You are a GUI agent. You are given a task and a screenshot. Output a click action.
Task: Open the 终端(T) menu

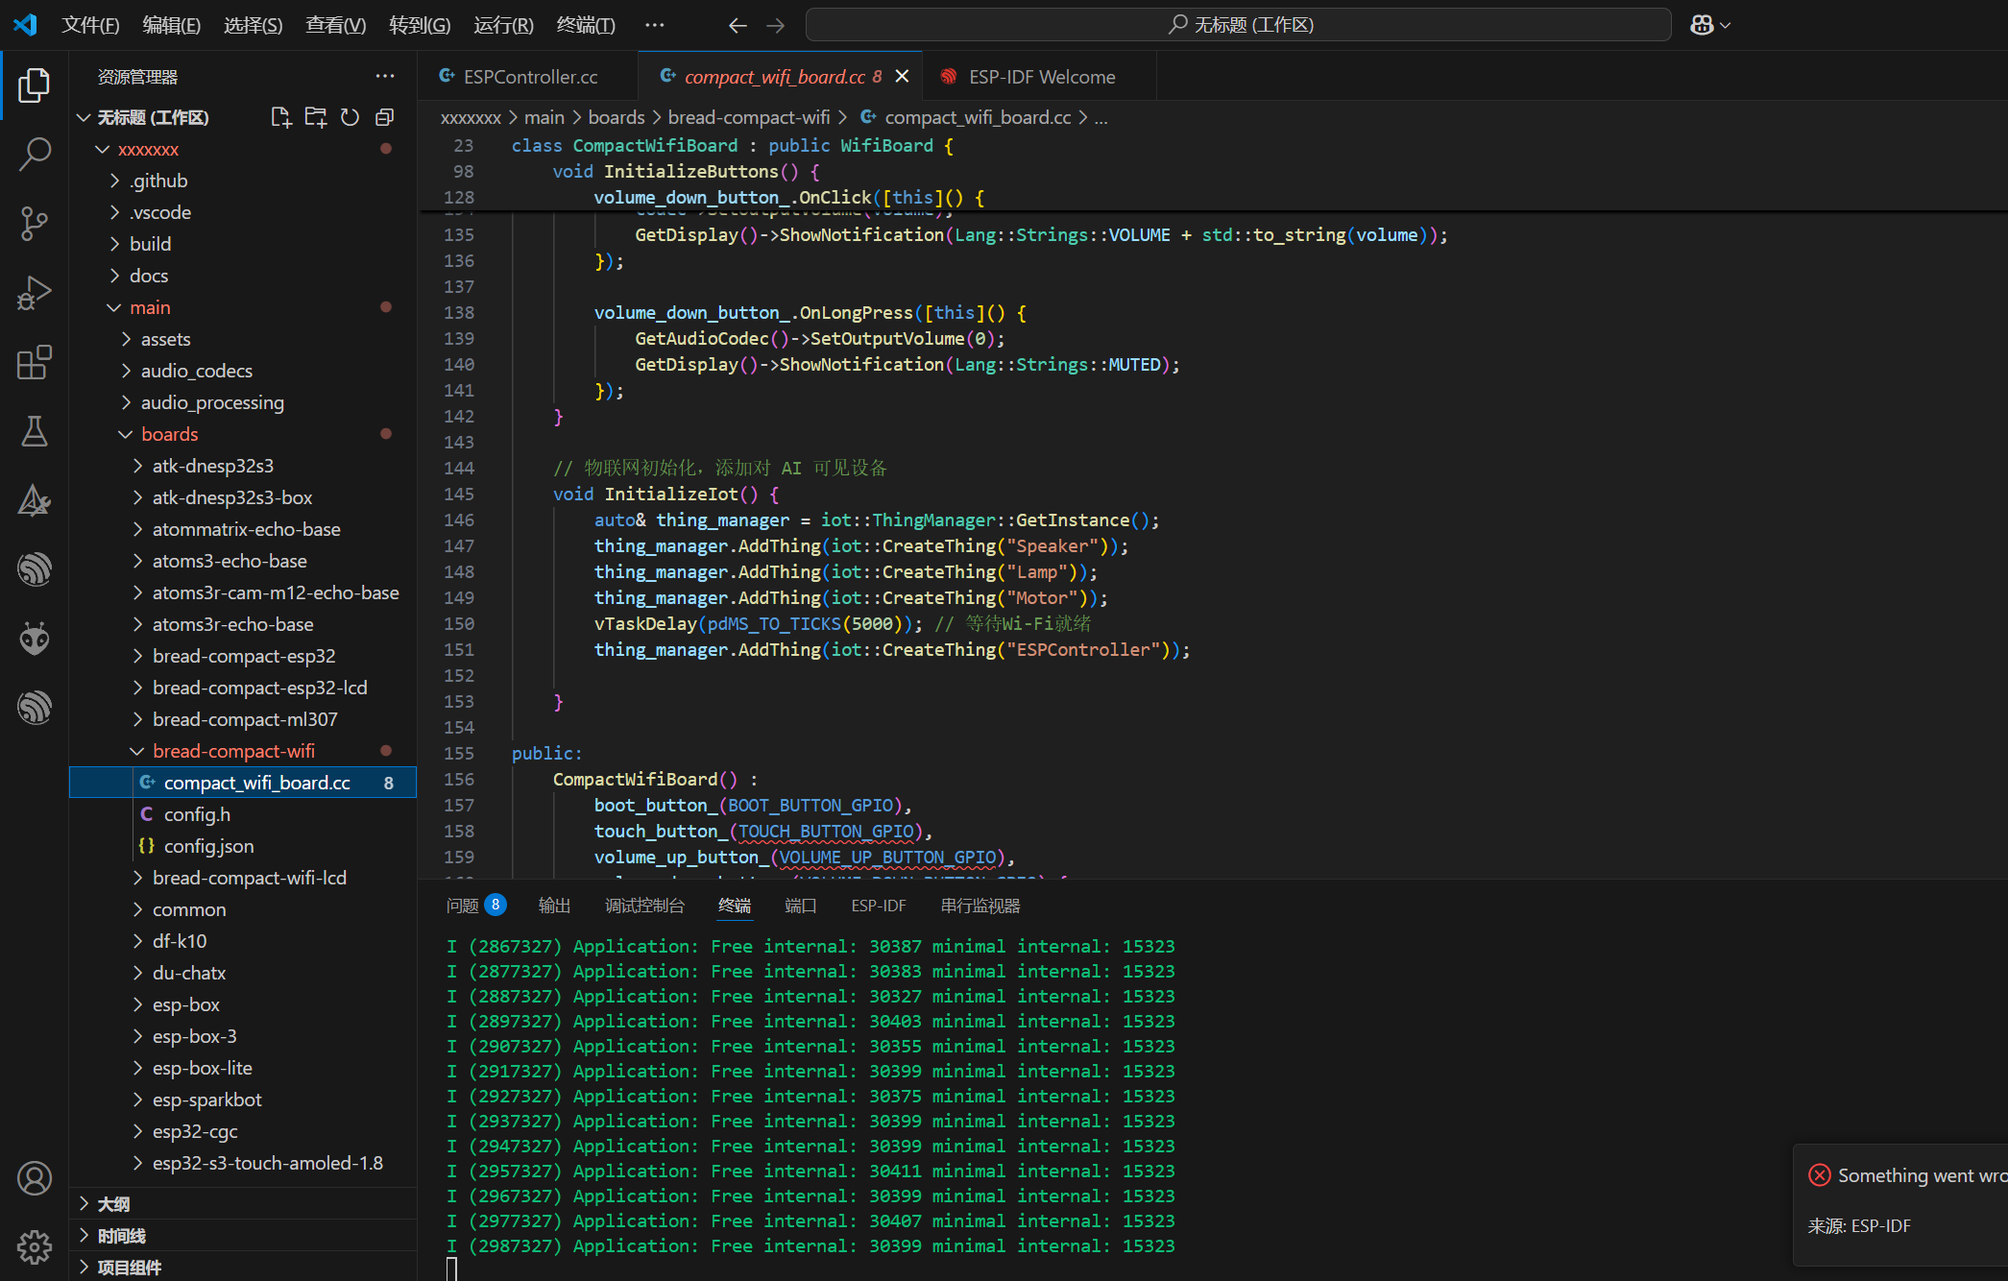coord(585,25)
